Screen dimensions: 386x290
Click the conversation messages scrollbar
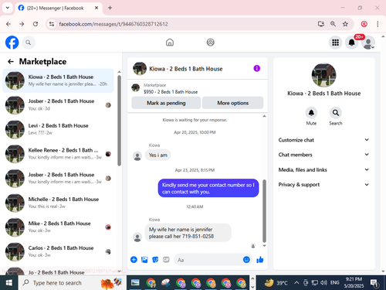(264, 211)
